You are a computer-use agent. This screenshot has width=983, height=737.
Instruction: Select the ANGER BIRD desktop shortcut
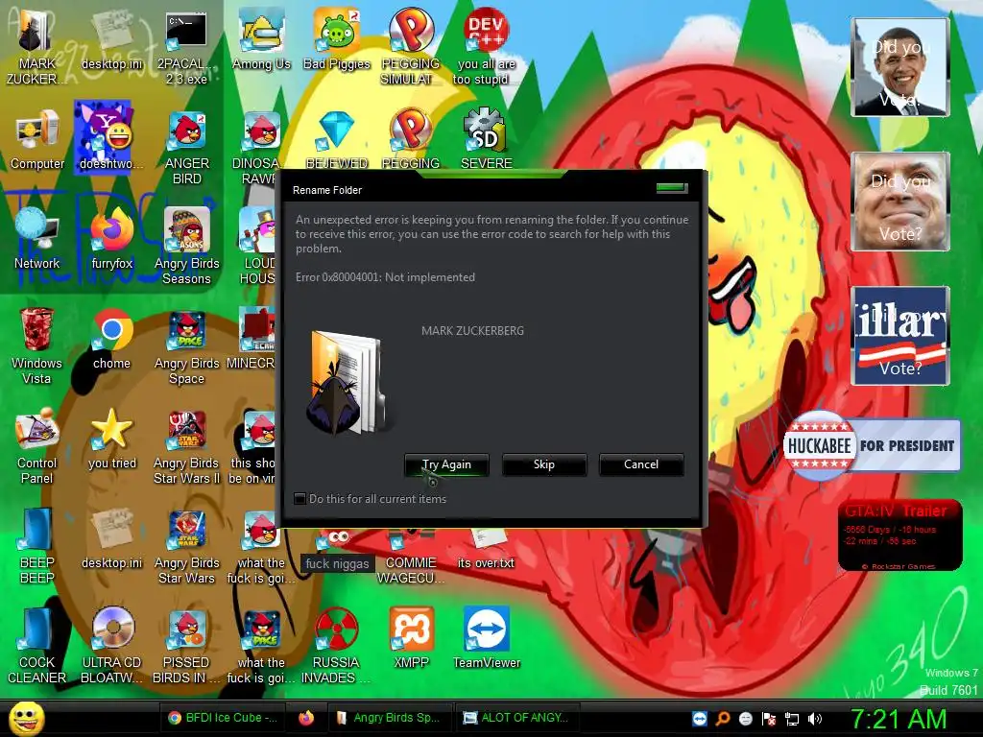tap(186, 149)
